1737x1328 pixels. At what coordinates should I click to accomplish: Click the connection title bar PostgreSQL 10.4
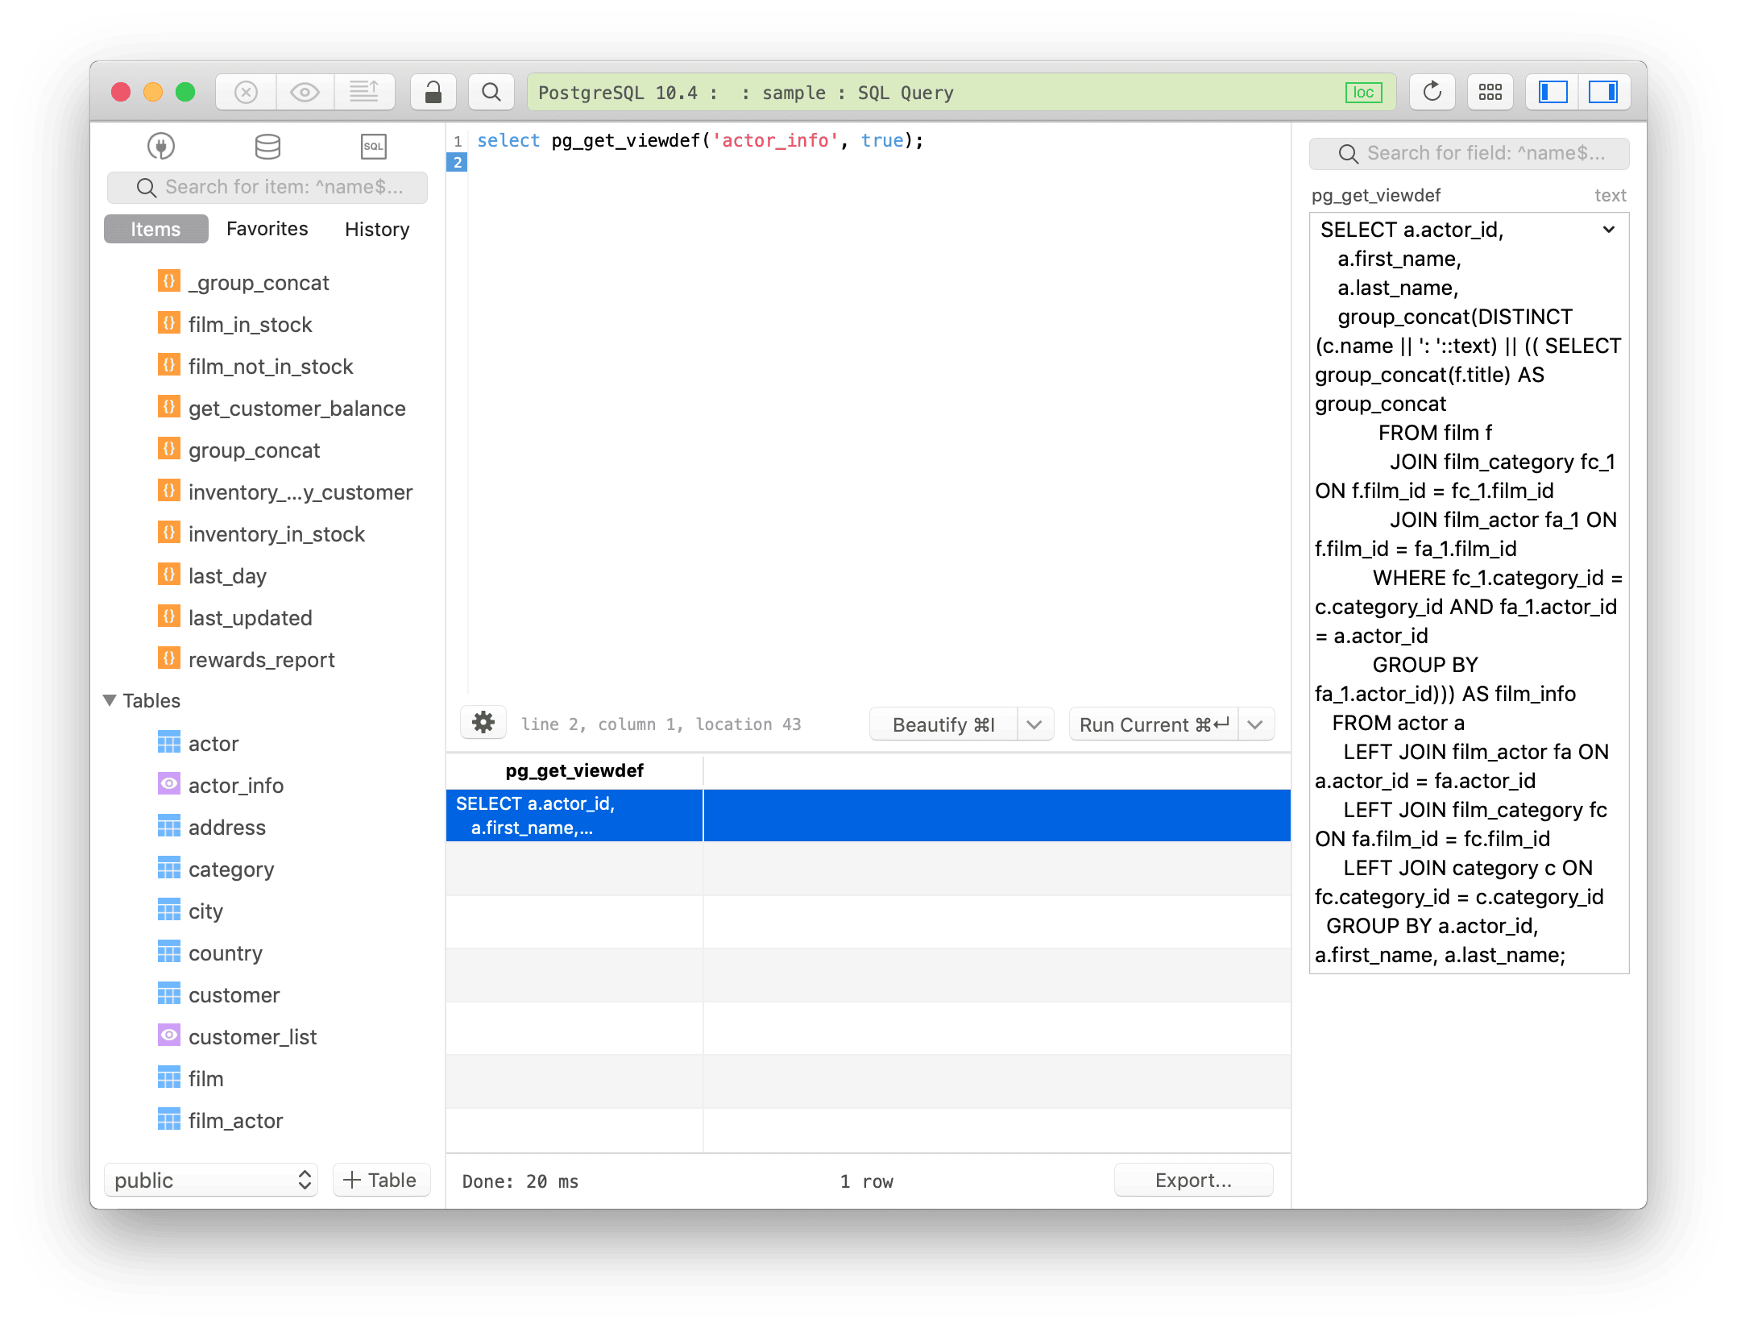[x=960, y=93]
